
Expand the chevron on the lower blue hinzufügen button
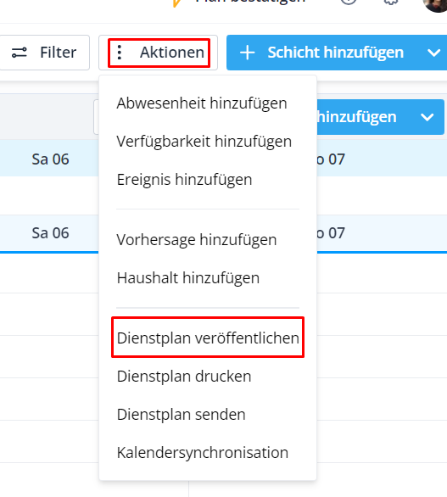427,117
